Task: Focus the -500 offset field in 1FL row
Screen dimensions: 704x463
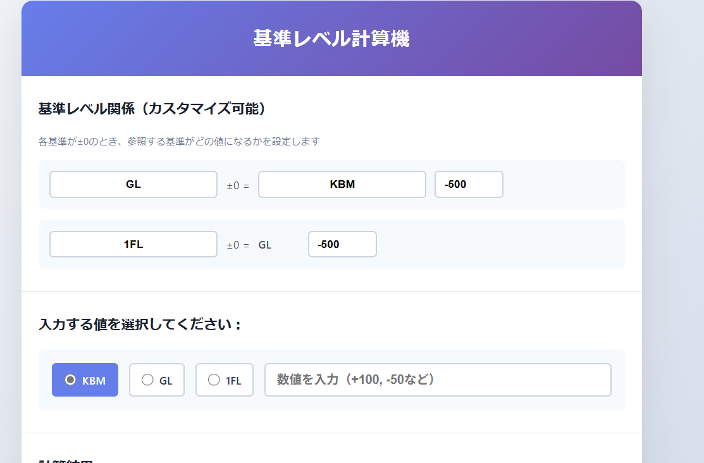Action: 342,244
